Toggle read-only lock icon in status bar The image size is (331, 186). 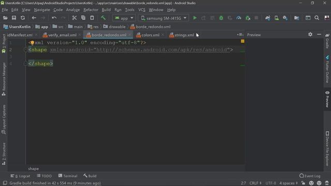(x=304, y=183)
